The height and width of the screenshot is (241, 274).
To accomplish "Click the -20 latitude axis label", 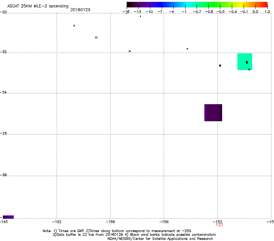I will click(x=3, y=12).
